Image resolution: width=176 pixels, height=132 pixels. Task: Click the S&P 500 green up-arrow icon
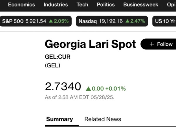(51, 21)
